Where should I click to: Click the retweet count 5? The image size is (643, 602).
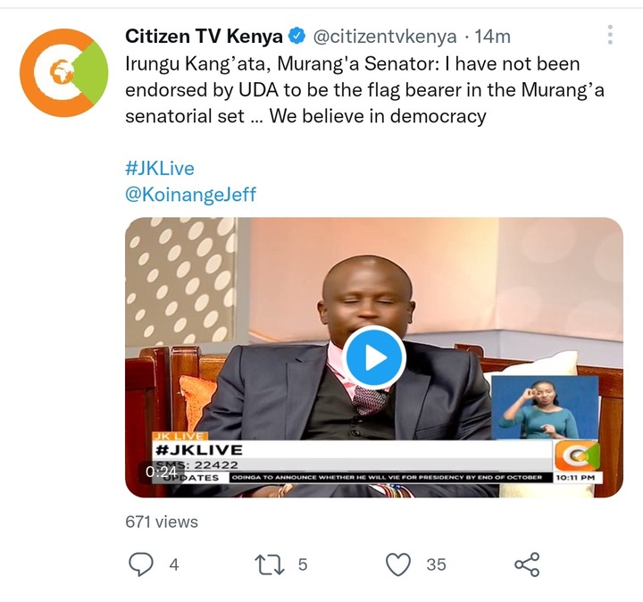pyautogui.click(x=303, y=564)
